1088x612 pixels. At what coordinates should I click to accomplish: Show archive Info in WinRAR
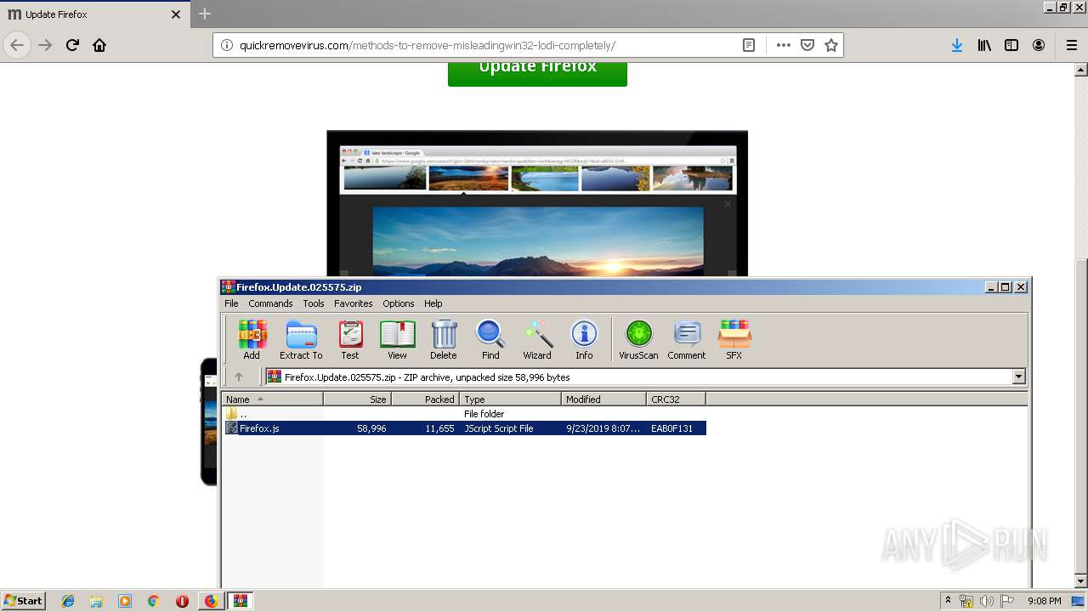[584, 339]
